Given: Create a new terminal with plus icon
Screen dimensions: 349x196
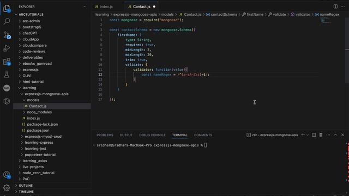Looking at the screenshot, I should click(x=303, y=135).
